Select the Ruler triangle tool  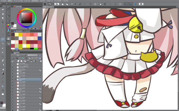click(x=3, y=86)
